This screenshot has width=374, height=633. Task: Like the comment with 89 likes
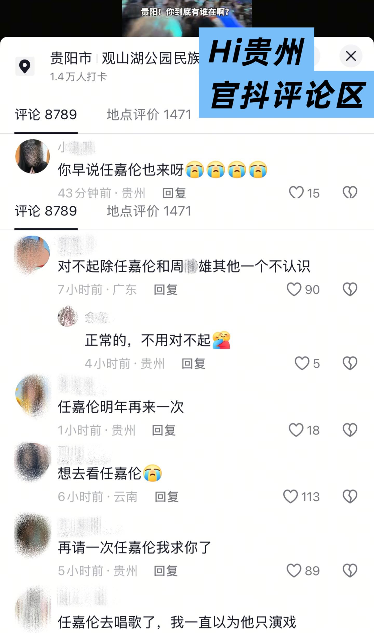coord(294,570)
